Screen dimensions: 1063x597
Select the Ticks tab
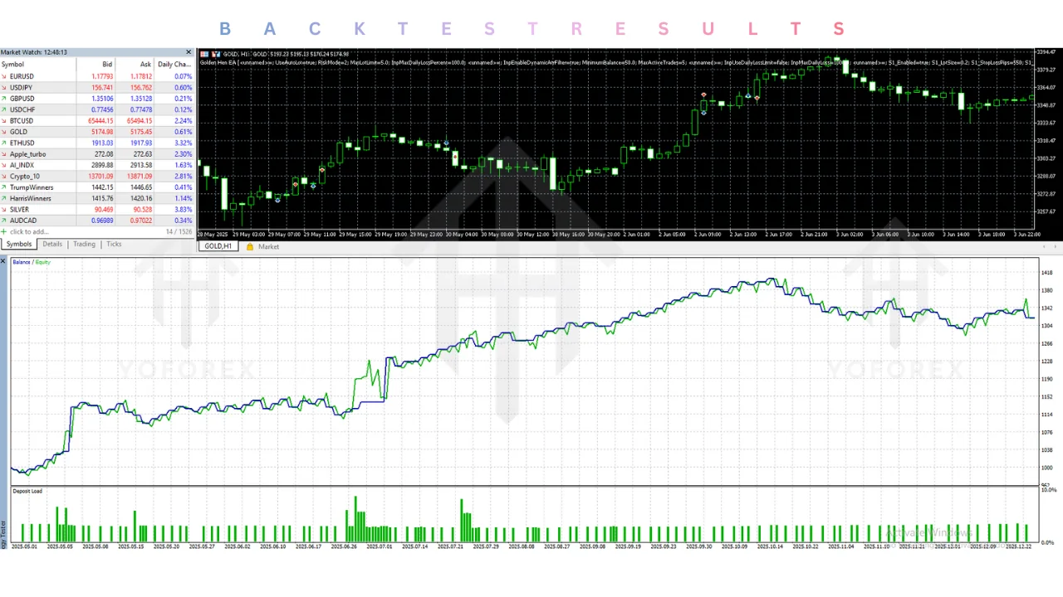point(114,245)
